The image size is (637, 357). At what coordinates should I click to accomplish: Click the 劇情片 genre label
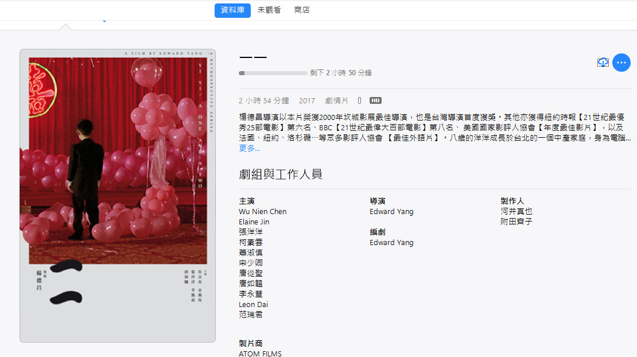tap(336, 100)
